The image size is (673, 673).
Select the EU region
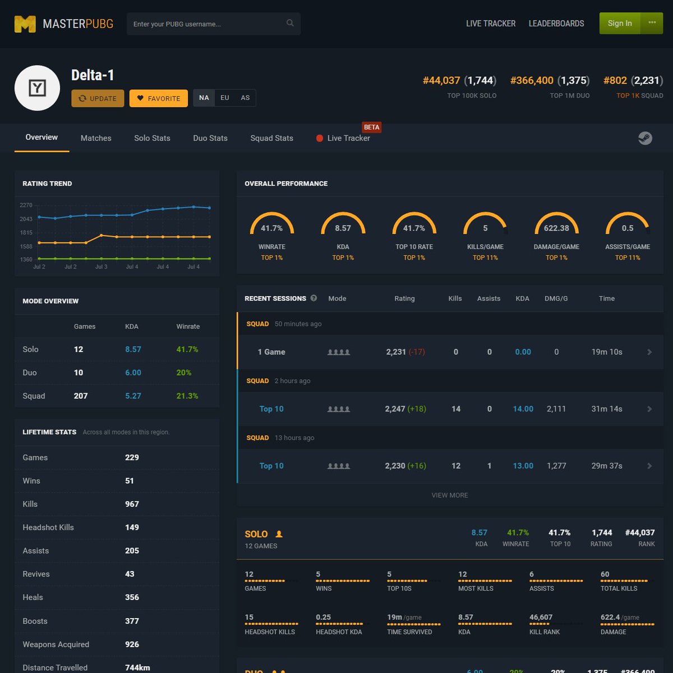click(x=225, y=98)
